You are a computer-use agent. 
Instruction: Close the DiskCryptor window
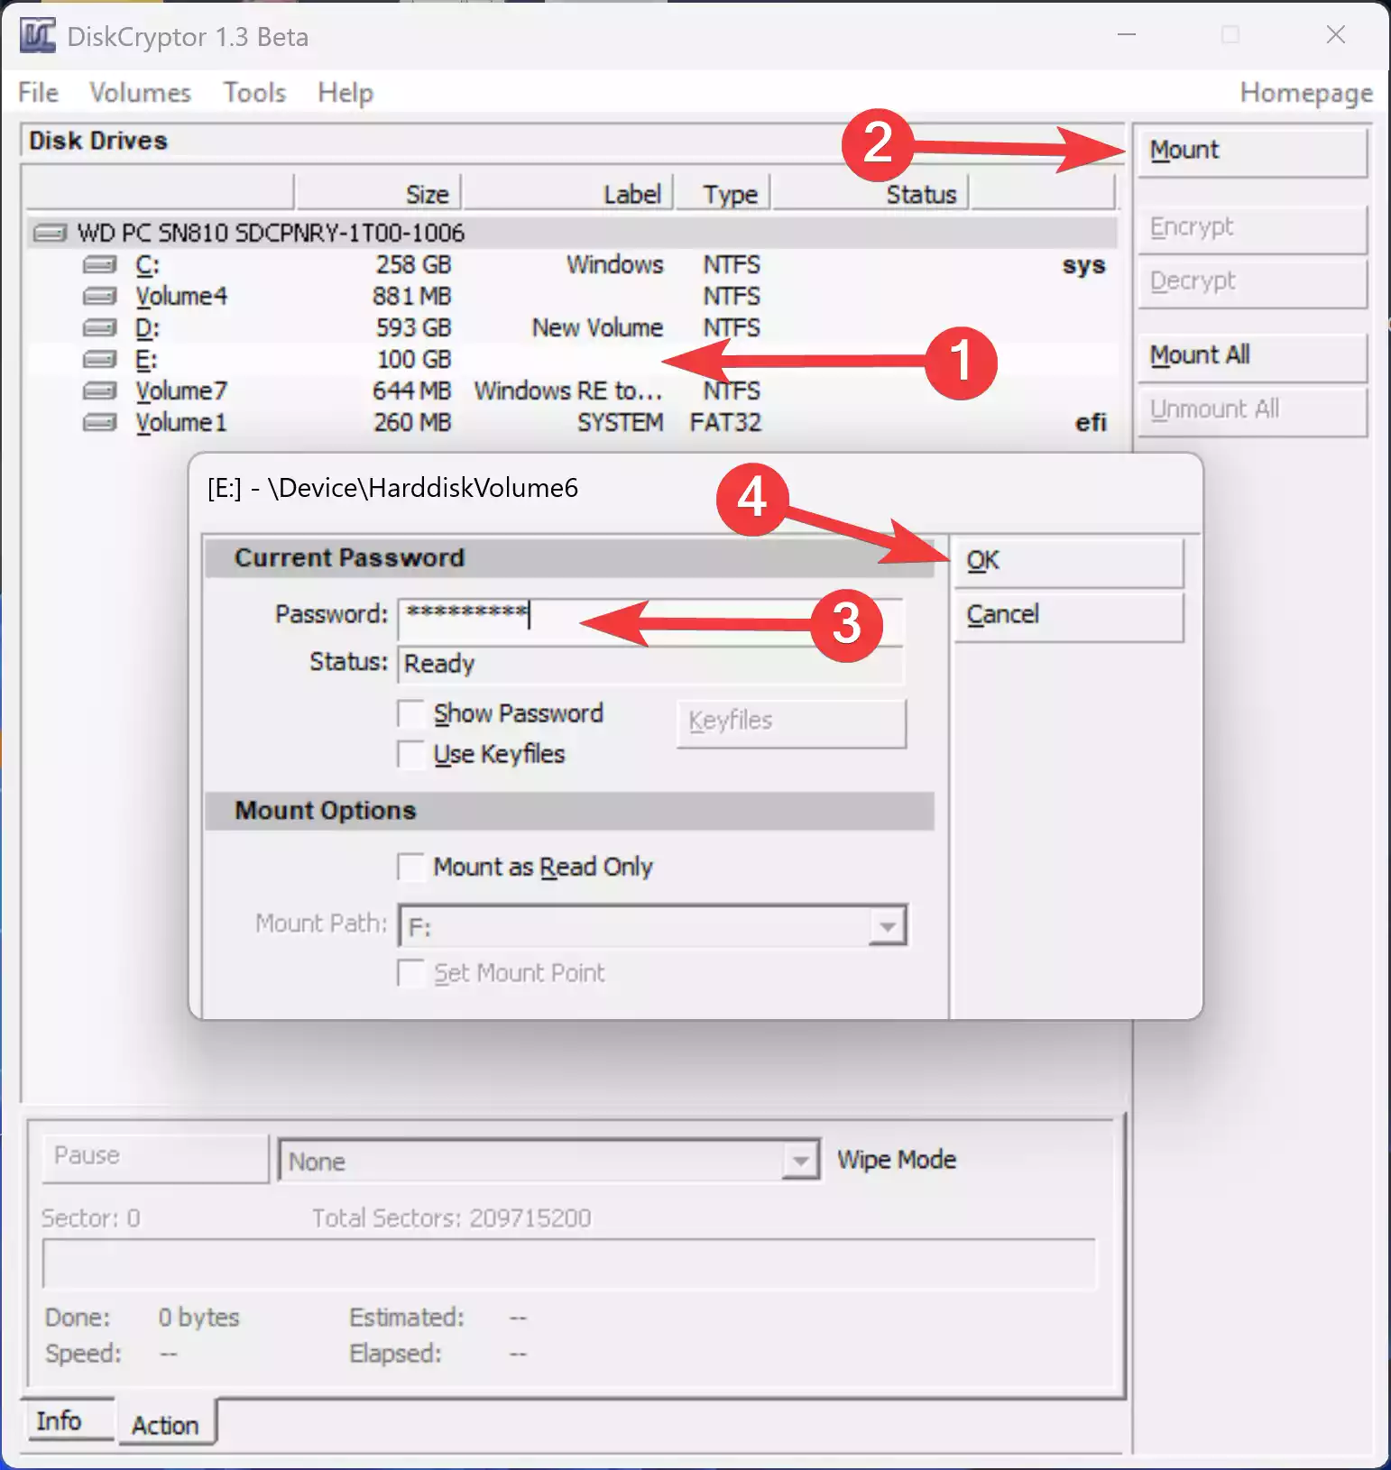click(1336, 35)
